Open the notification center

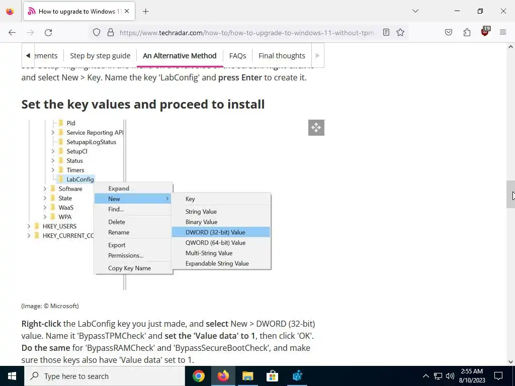498,376
